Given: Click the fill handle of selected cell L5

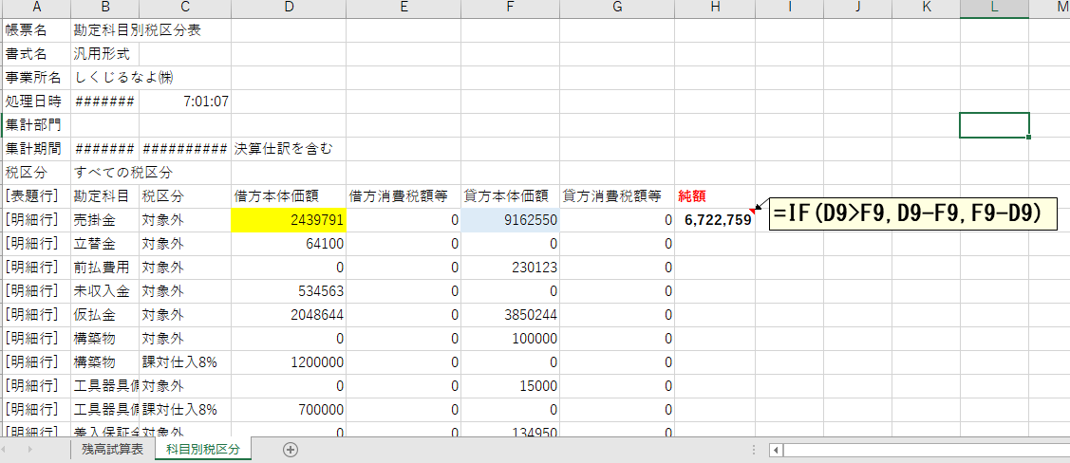Looking at the screenshot, I should (x=1029, y=138).
